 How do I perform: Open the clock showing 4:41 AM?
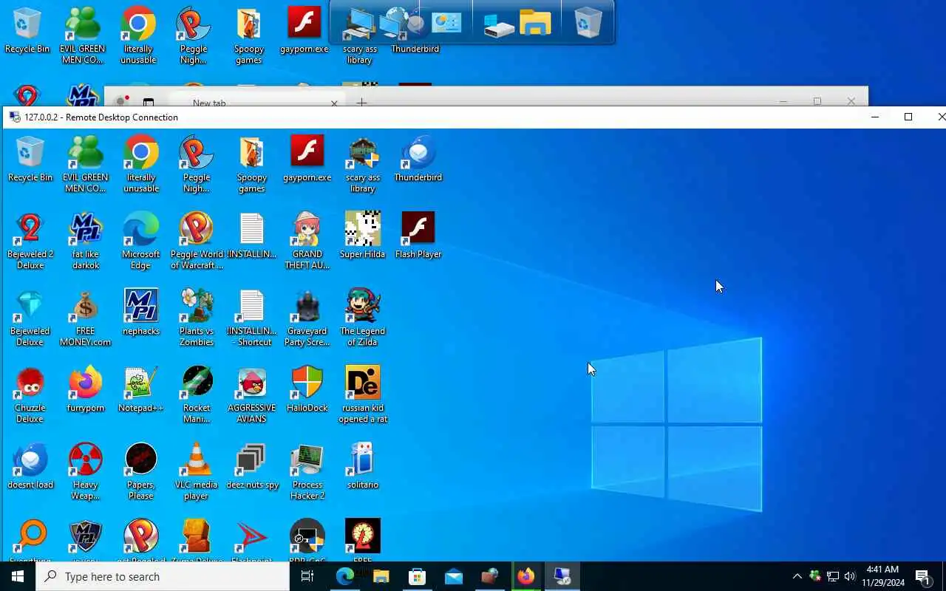pyautogui.click(x=882, y=576)
